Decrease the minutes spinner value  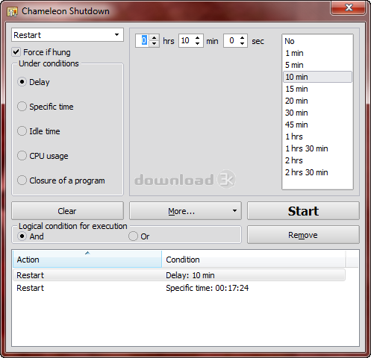[198, 43]
